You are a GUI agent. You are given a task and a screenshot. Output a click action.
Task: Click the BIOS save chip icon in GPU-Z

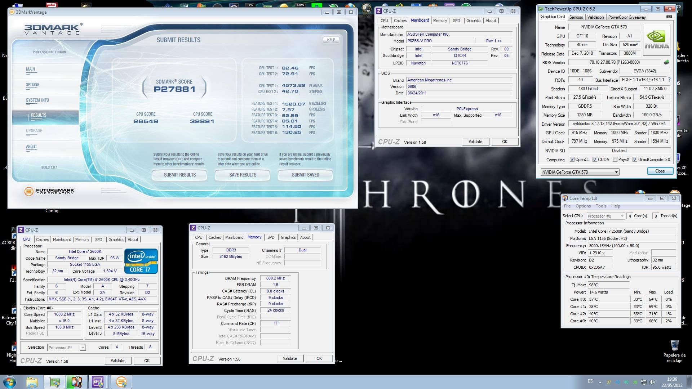pyautogui.click(x=666, y=62)
